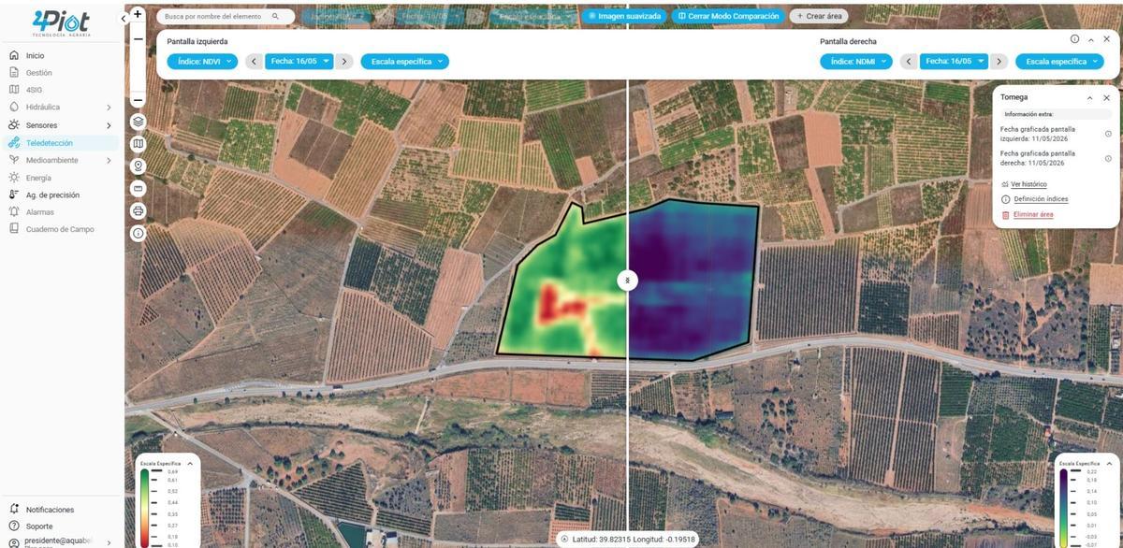The width and height of the screenshot is (1123, 548).
Task: Open the right screen Fecha: 16/05 dropdown
Action: pyautogui.click(x=954, y=62)
